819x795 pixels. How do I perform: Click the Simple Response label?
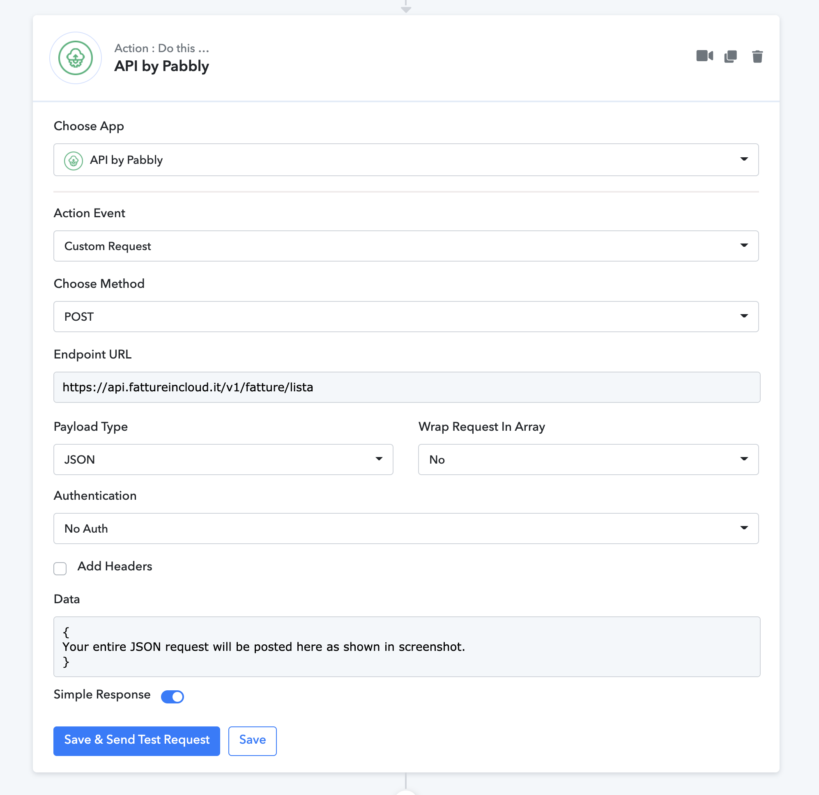(x=102, y=694)
